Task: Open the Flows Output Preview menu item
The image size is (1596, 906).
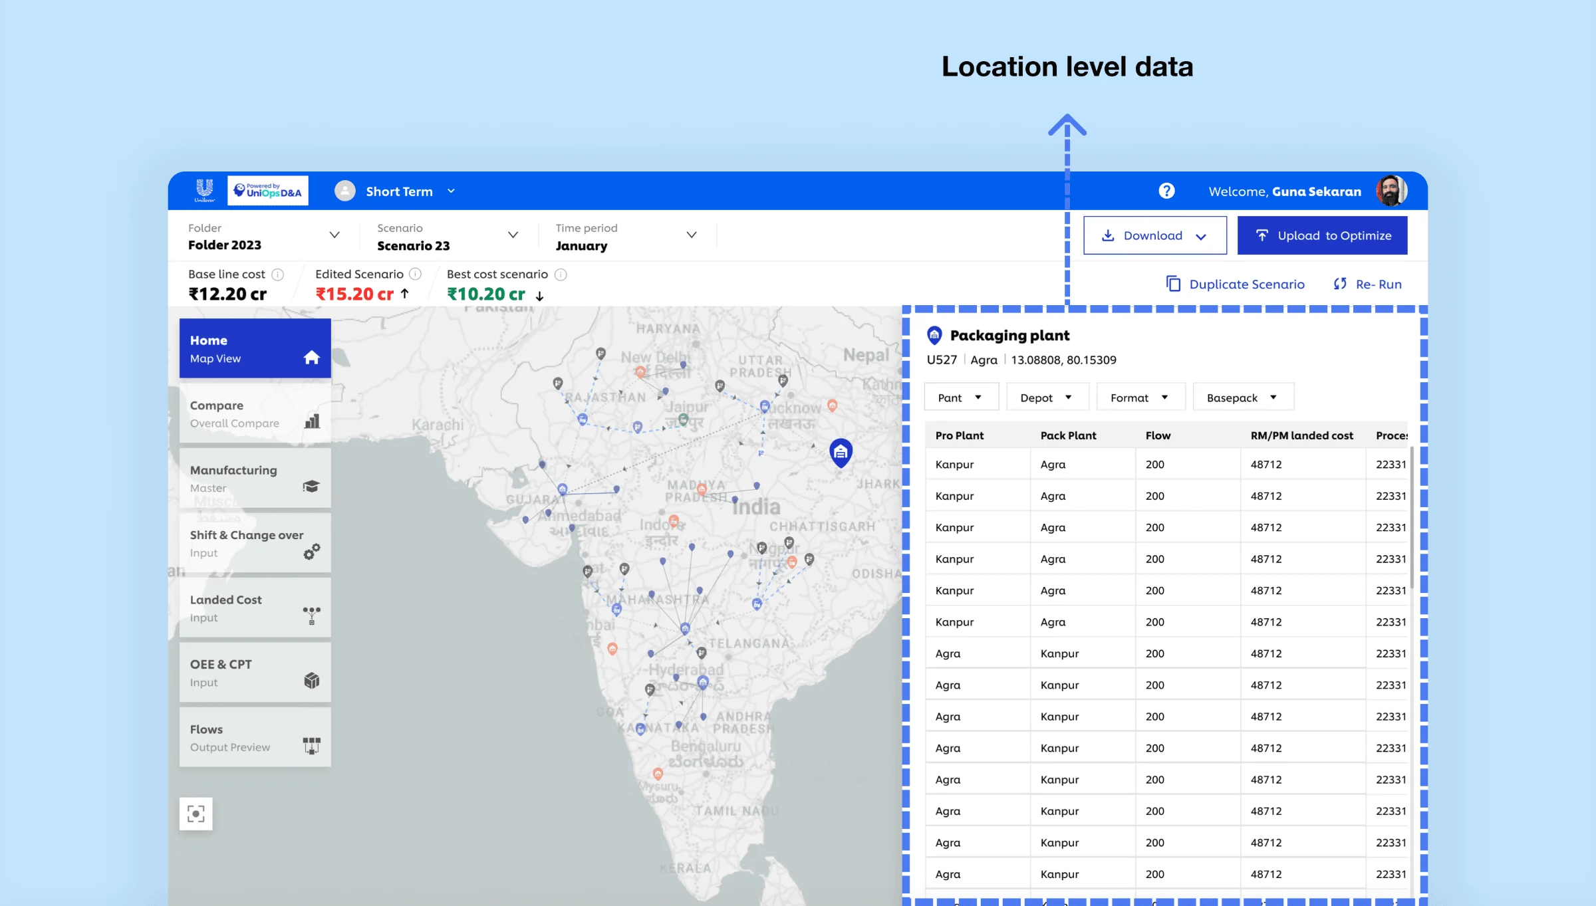Action: click(x=255, y=737)
